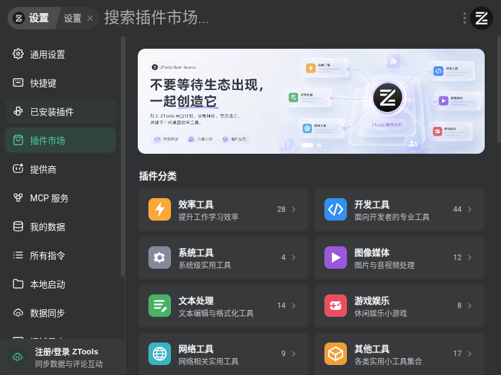This screenshot has width=501, height=375.
Task: Select the 数据同步 cloud icon
Action: (x=18, y=312)
